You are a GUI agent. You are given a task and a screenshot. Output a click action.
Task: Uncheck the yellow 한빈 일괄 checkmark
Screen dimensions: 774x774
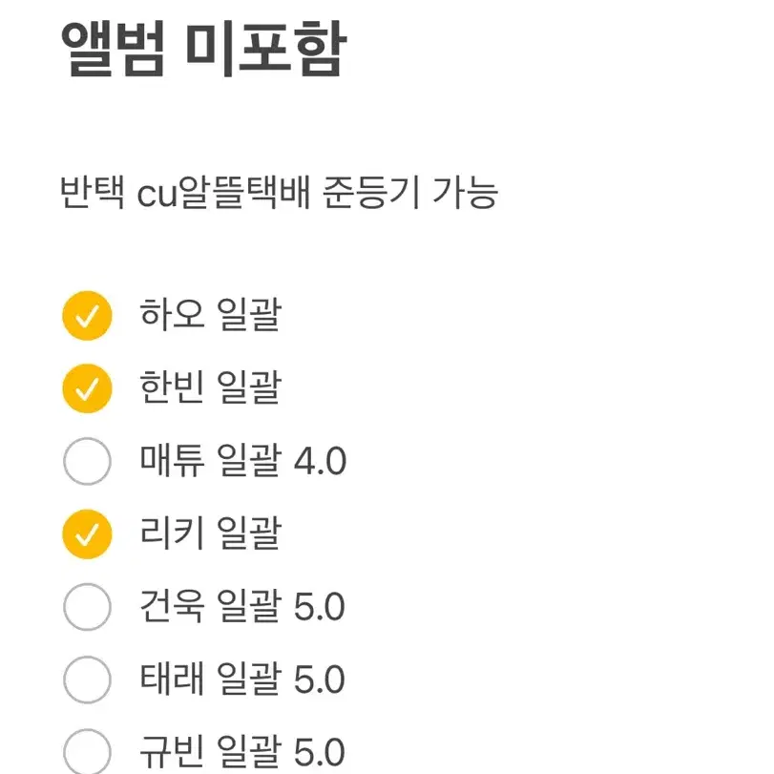pos(87,388)
